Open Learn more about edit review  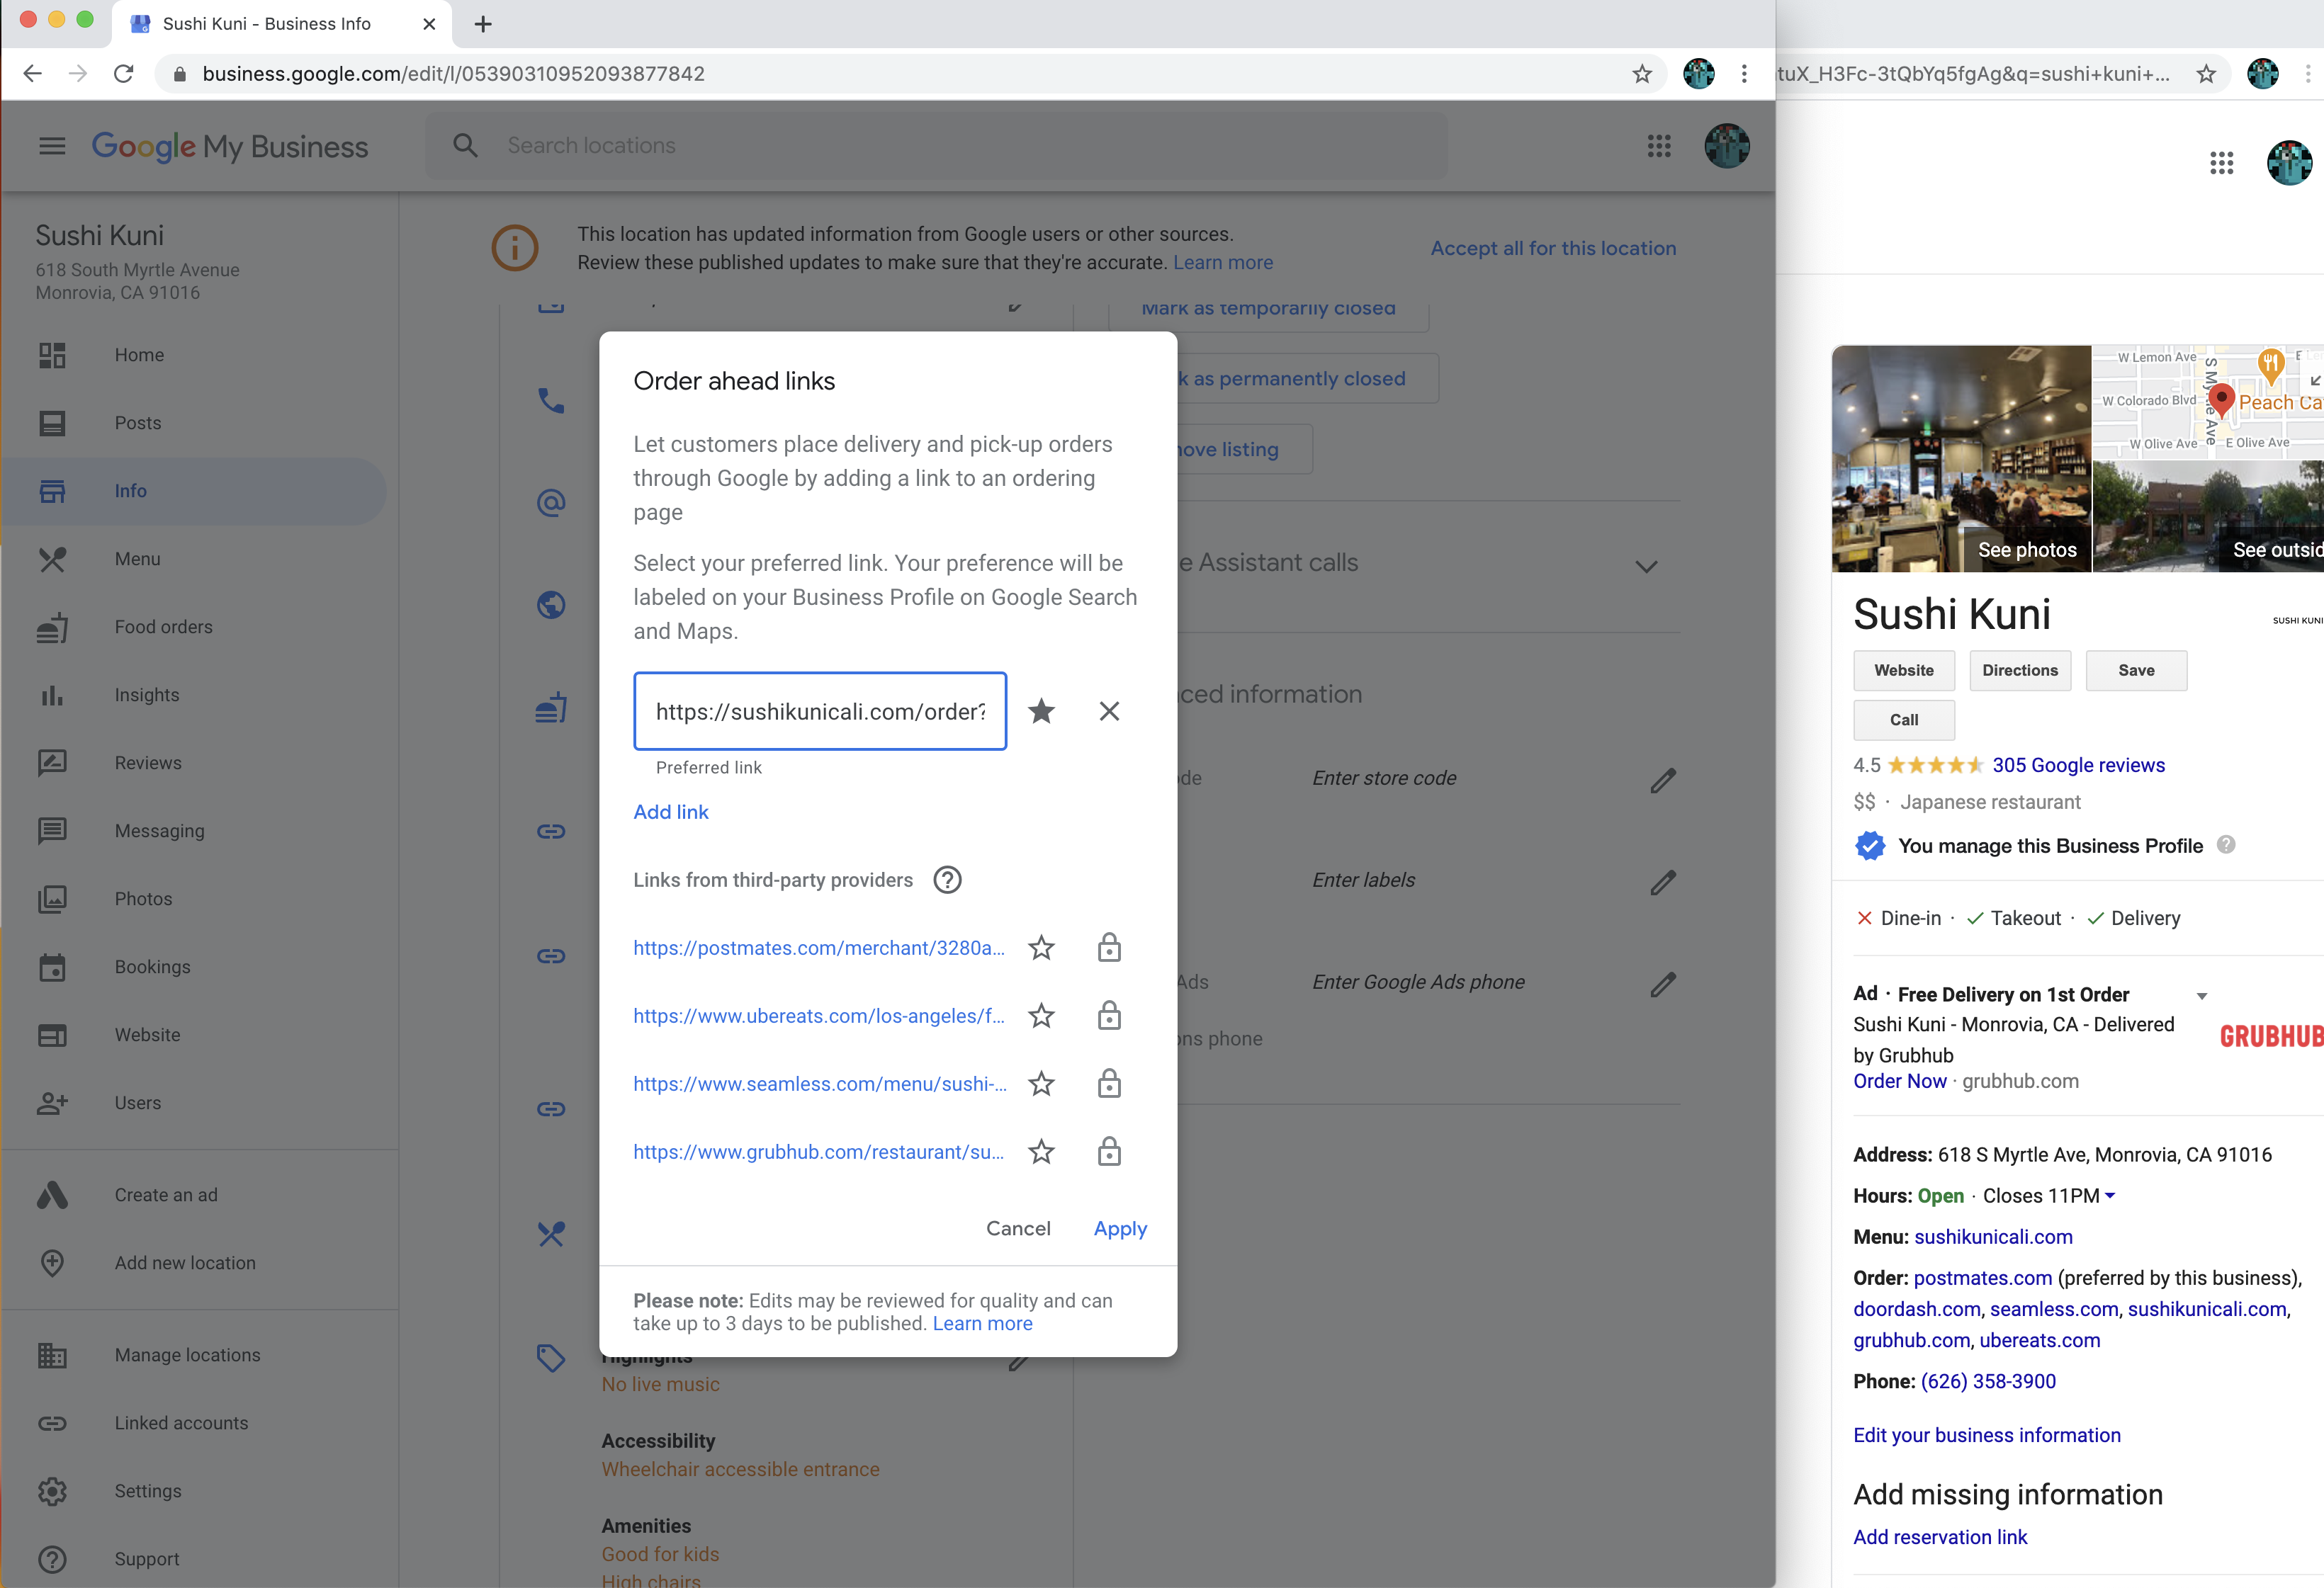point(982,1323)
